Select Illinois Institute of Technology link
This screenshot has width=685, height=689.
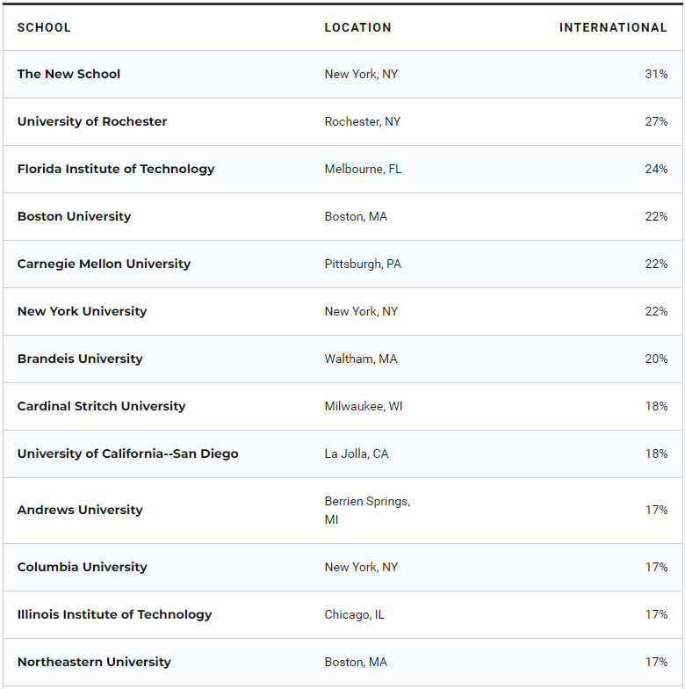114,614
